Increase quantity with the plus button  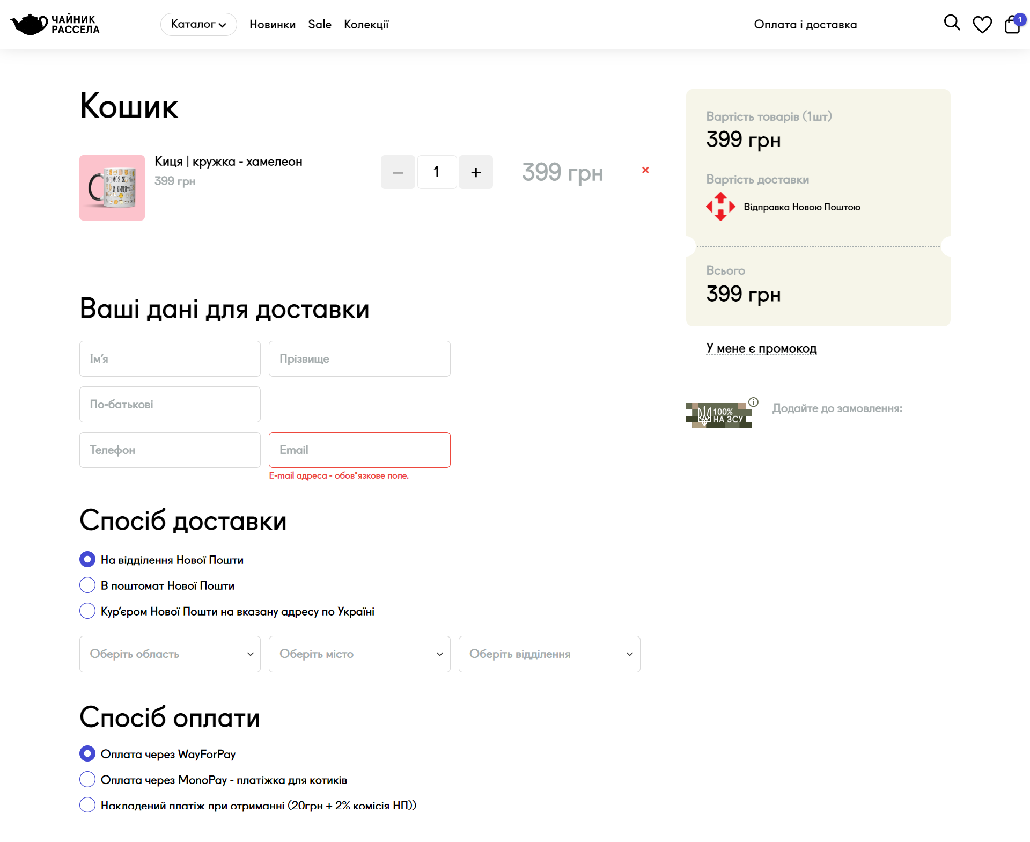click(x=475, y=172)
